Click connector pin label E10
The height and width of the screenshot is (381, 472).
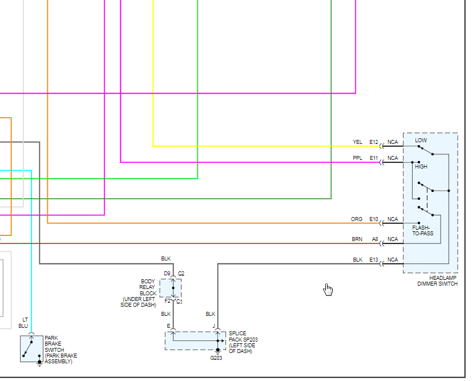(x=374, y=219)
